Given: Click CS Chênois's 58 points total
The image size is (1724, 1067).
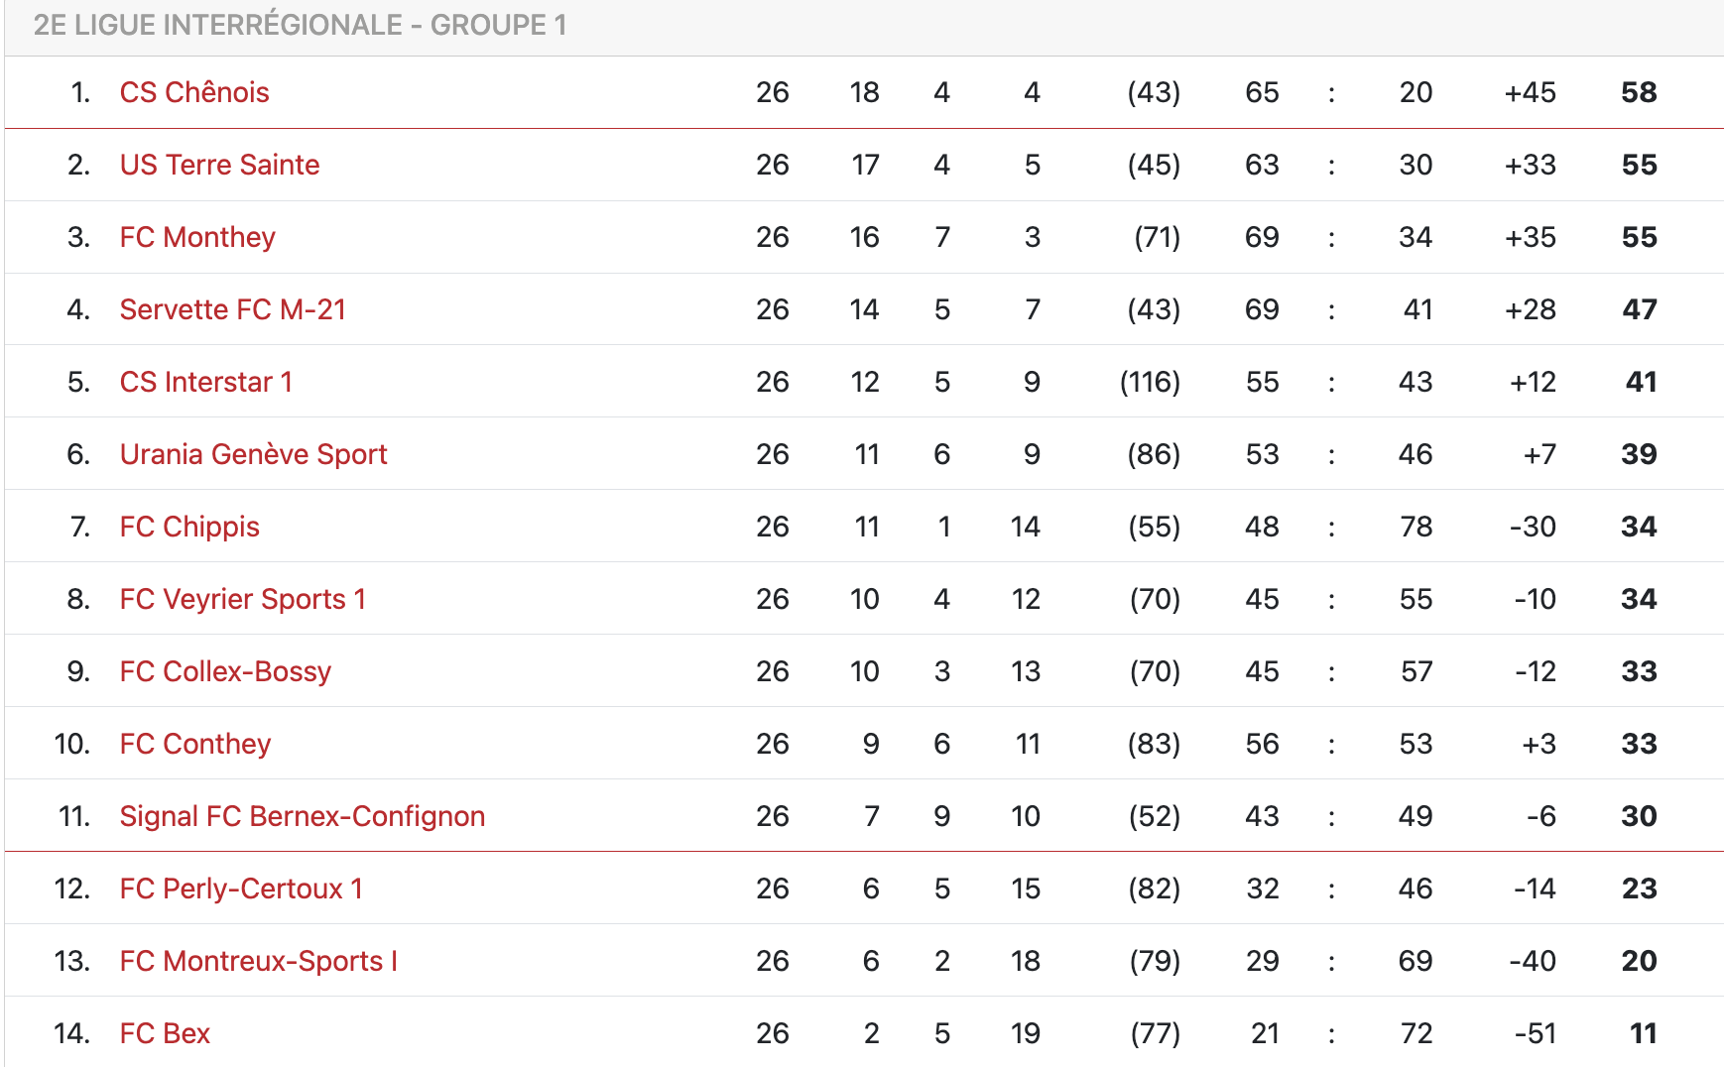Looking at the screenshot, I should point(1639,92).
